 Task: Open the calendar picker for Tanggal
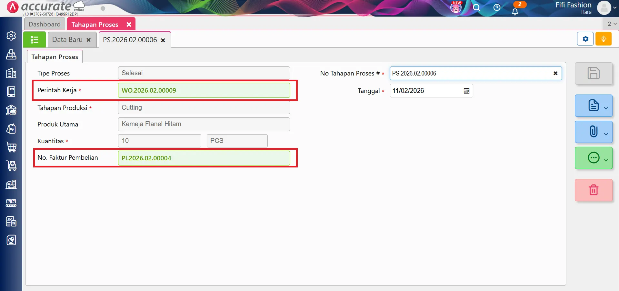pos(466,91)
